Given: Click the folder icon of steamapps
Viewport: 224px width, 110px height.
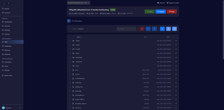Looking at the screenshot, I should click(73, 58).
